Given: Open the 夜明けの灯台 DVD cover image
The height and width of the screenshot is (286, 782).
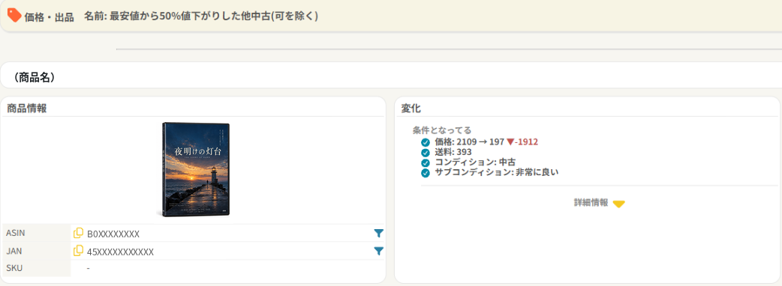Looking at the screenshot, I should (x=195, y=169).
